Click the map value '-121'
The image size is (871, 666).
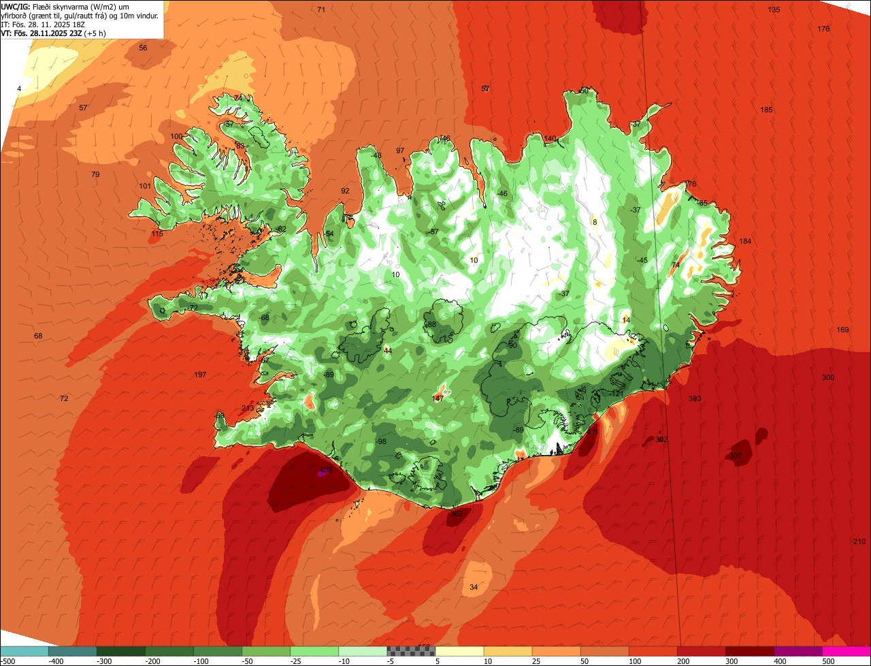[617, 394]
